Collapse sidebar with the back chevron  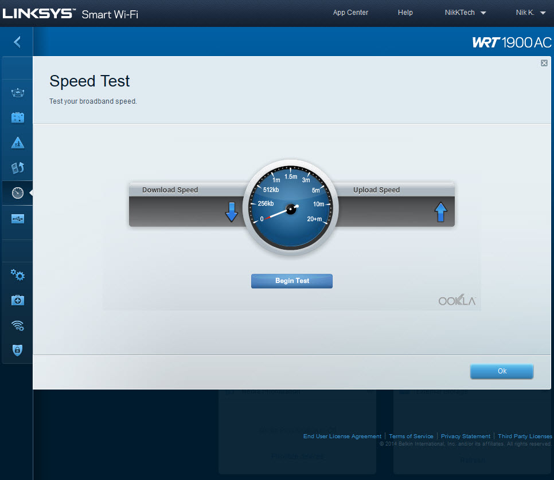click(x=17, y=42)
